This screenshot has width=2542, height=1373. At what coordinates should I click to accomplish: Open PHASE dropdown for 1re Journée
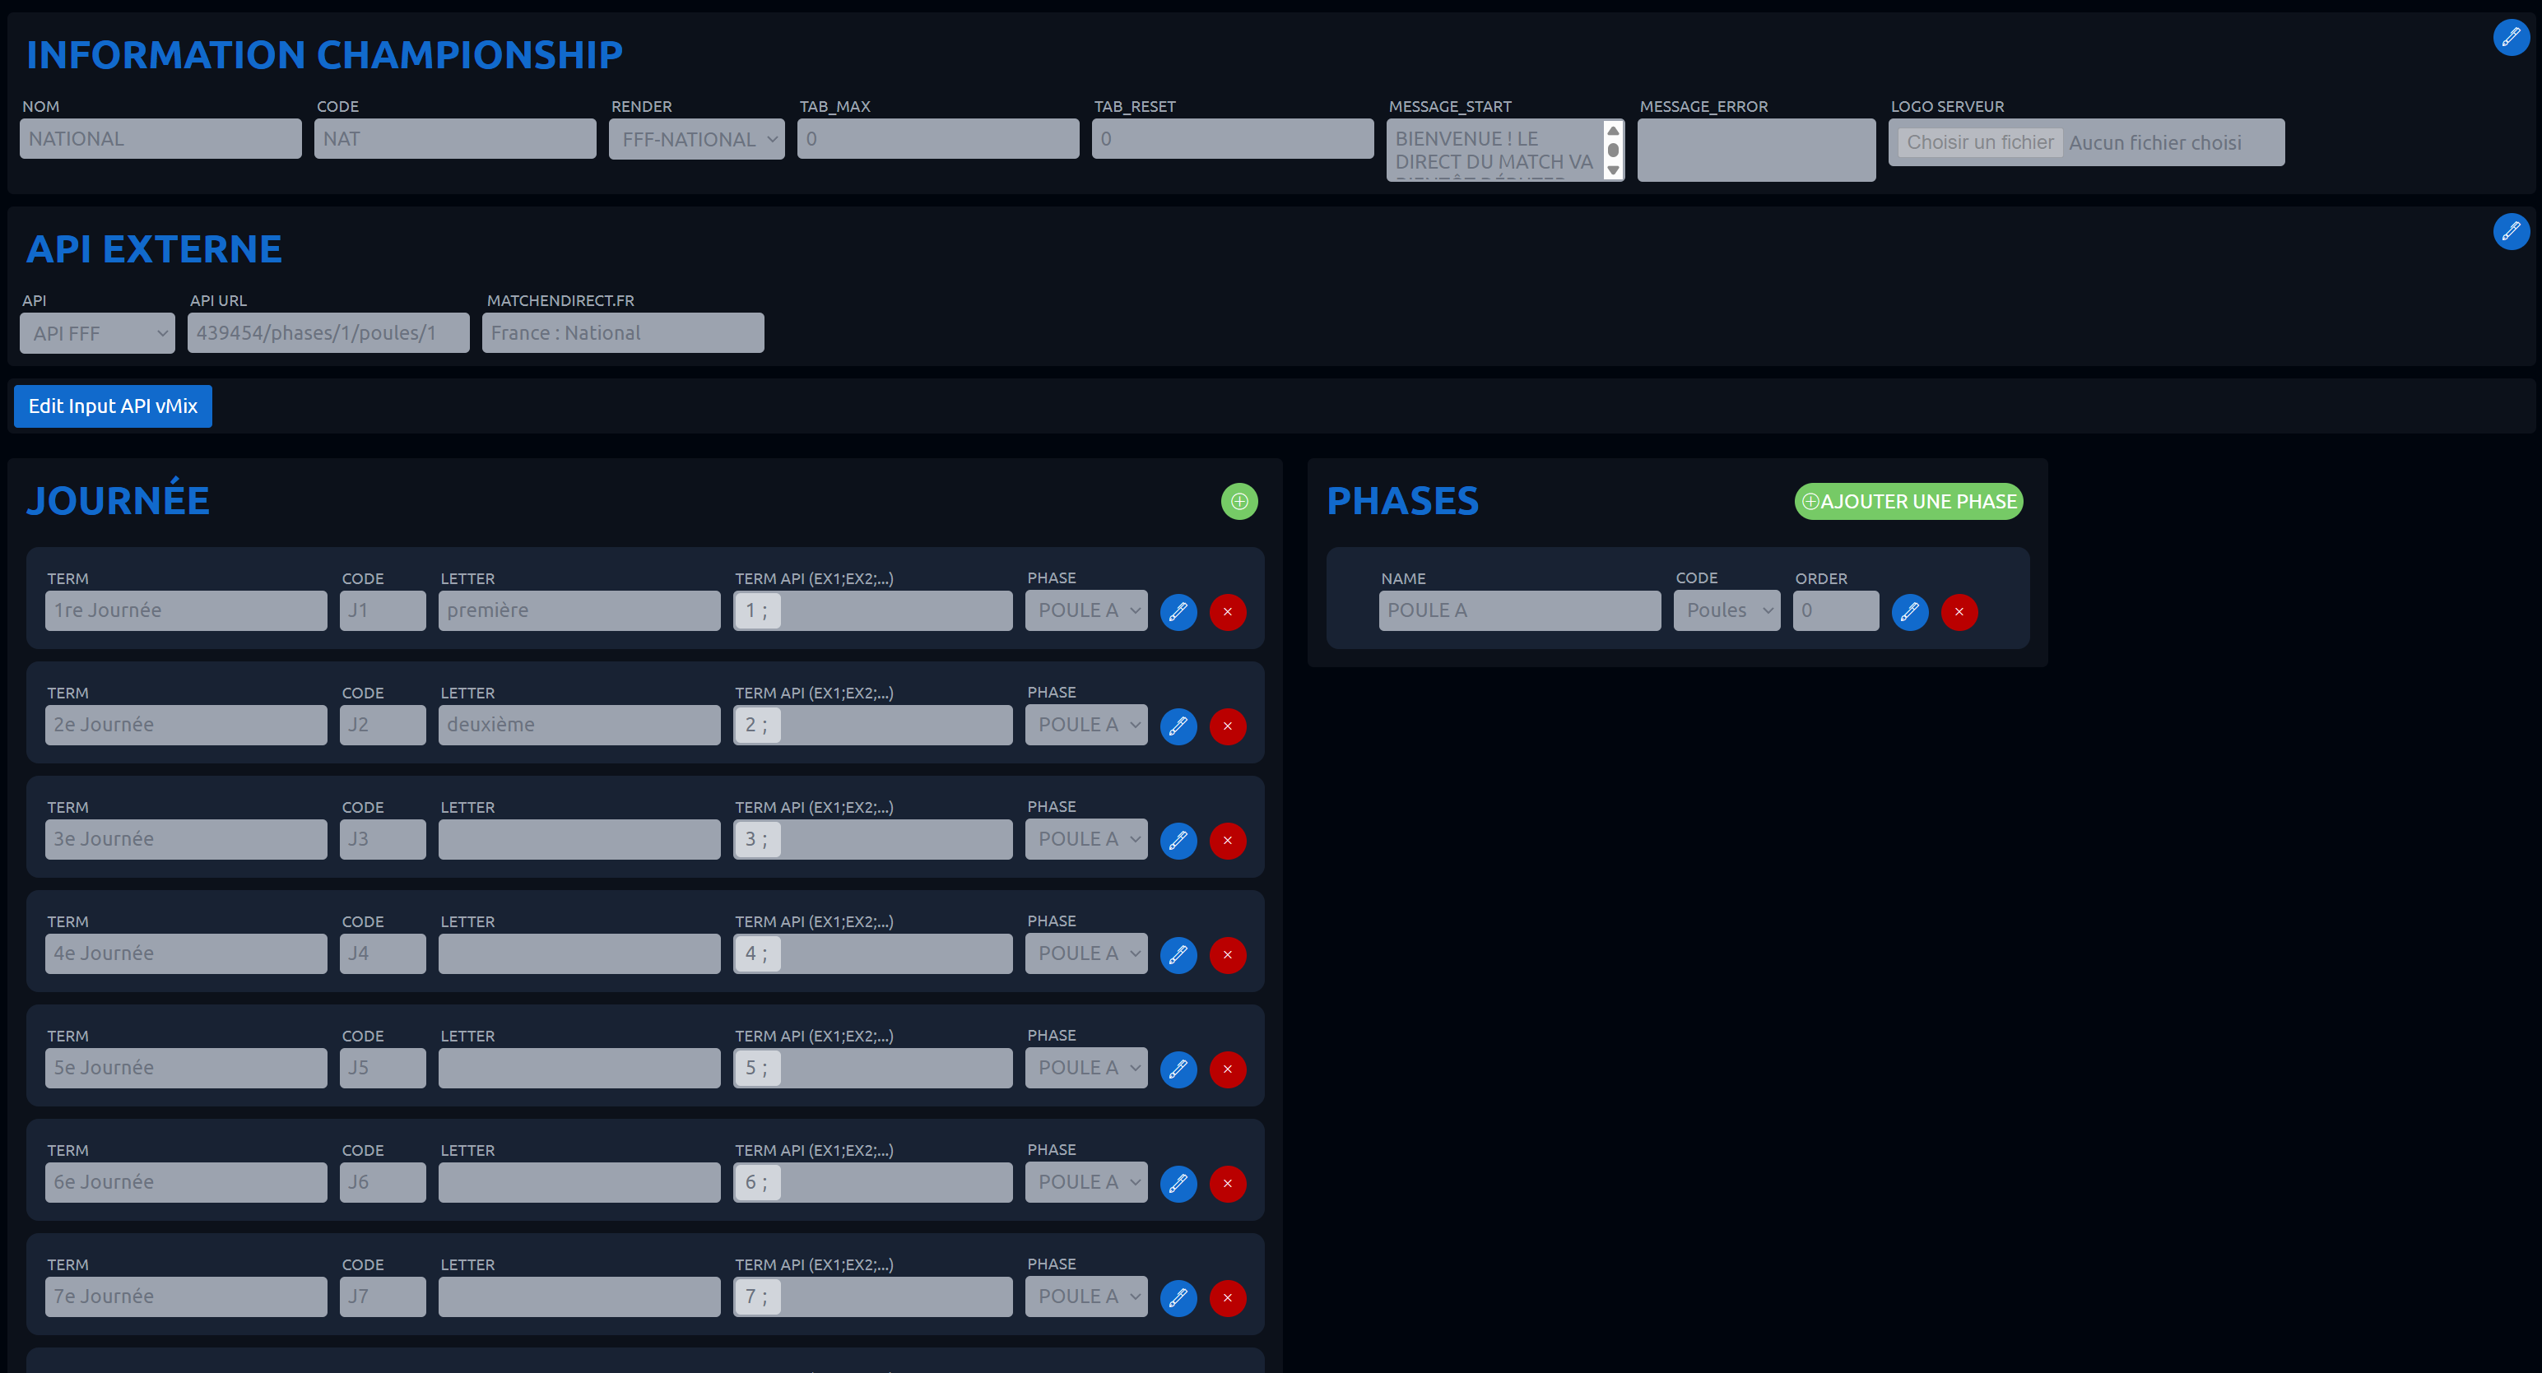(x=1086, y=610)
